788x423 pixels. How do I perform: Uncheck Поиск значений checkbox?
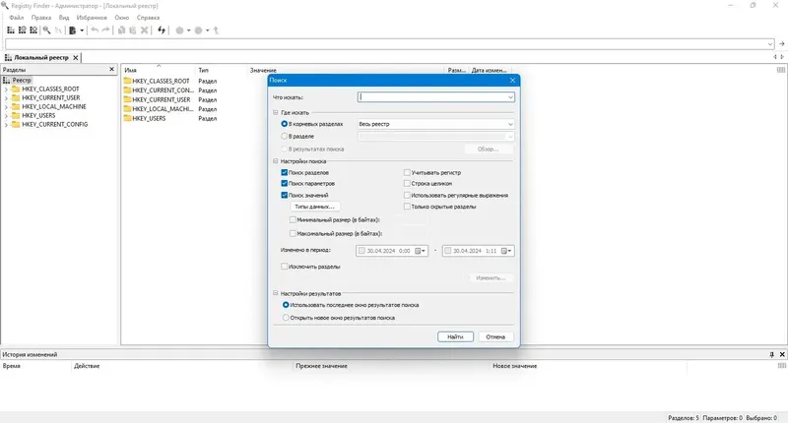(x=285, y=195)
